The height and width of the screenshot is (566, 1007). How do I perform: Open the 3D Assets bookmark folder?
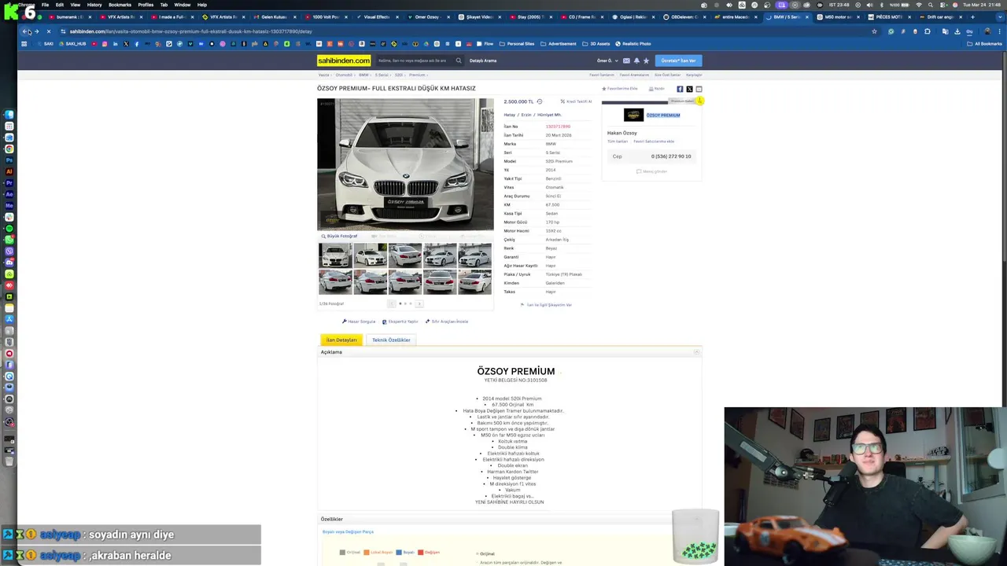[x=596, y=44]
